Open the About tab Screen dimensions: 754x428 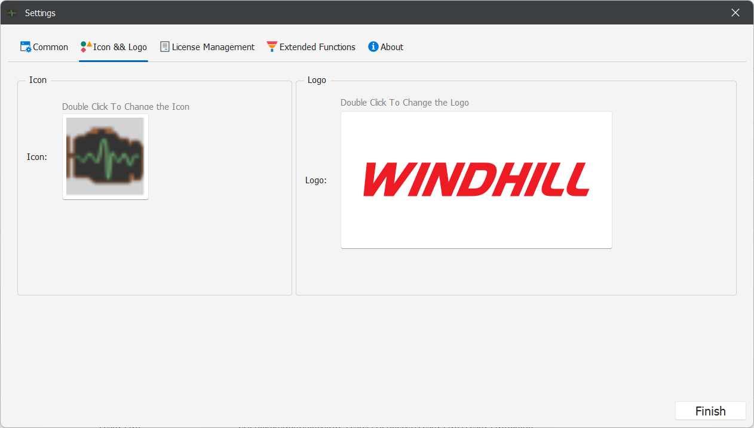[x=385, y=47]
